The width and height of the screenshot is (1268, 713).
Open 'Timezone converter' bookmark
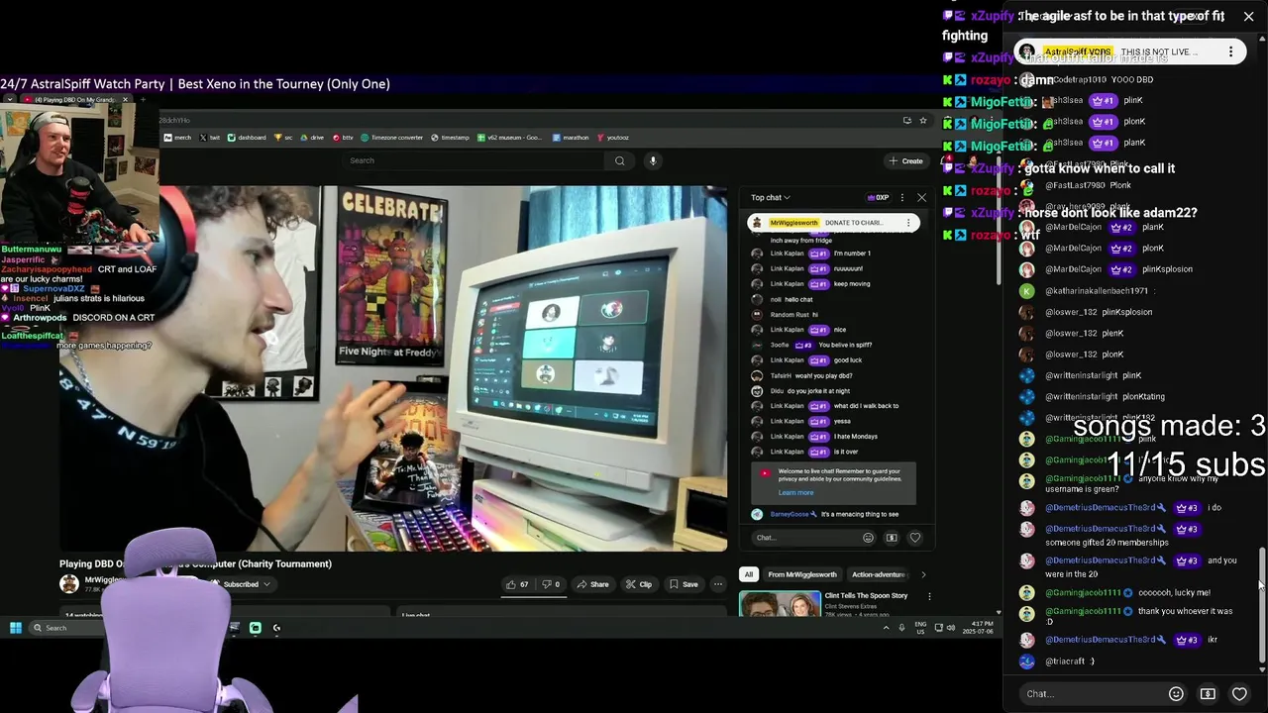pyautogui.click(x=392, y=138)
